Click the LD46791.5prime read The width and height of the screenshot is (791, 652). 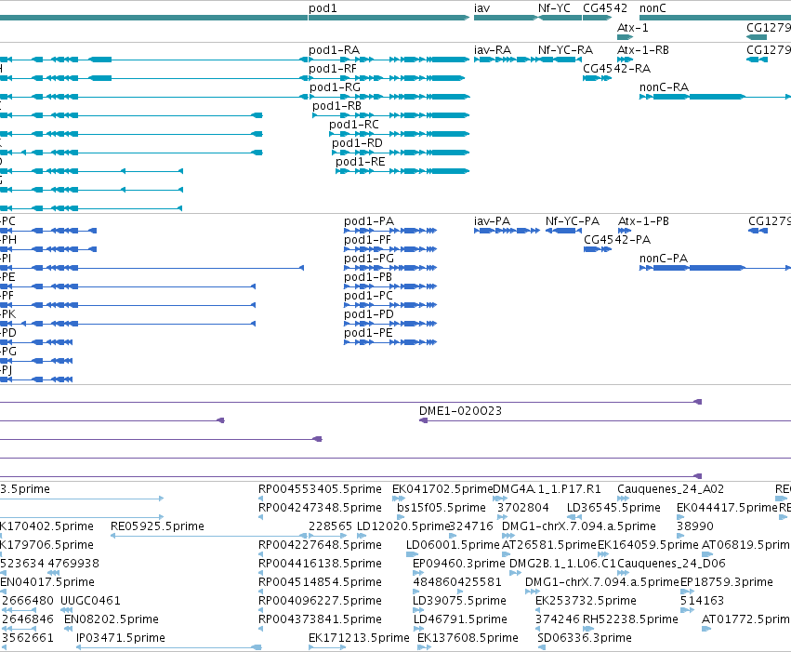(418, 629)
